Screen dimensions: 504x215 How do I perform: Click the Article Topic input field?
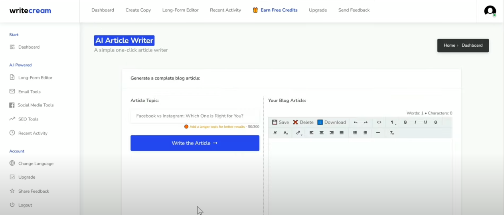(195, 116)
